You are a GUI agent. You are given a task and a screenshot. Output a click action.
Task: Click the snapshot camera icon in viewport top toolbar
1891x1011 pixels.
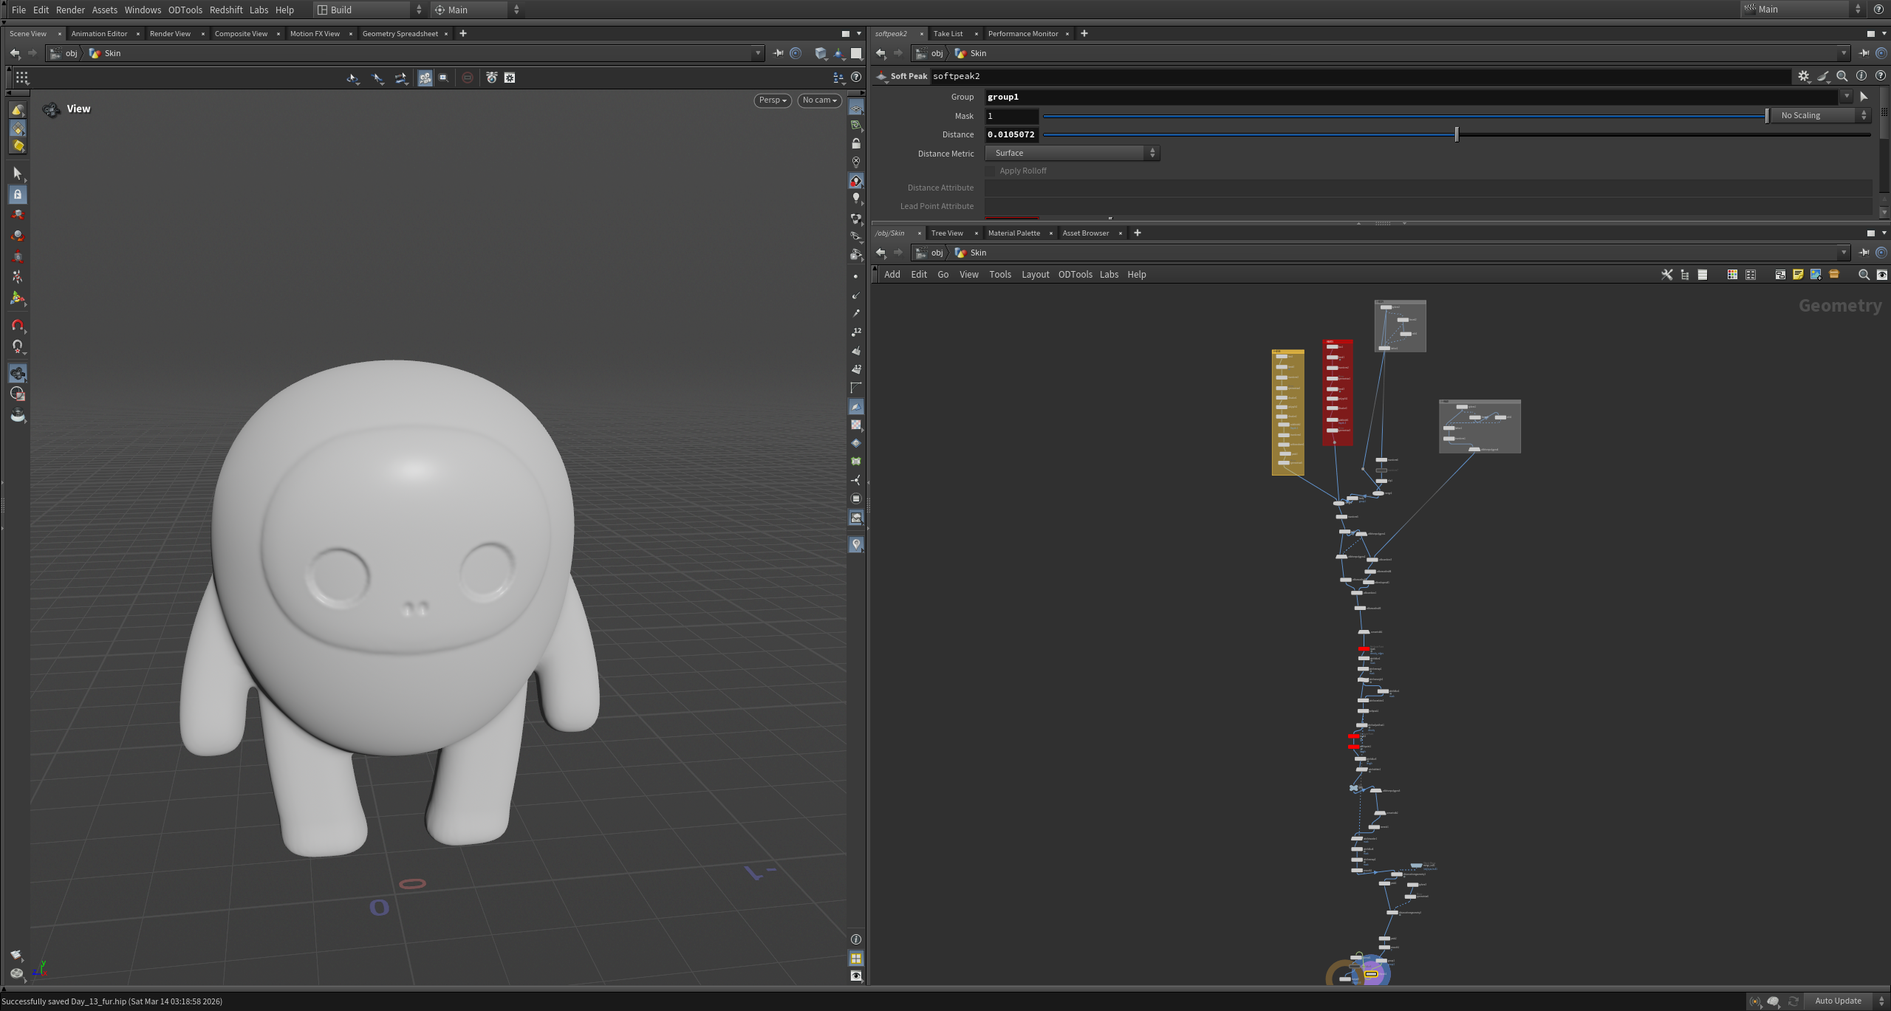coord(492,78)
